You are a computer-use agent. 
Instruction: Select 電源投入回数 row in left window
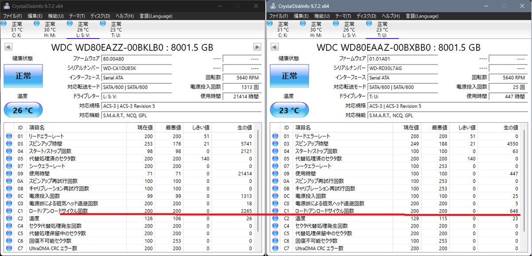click(130, 196)
